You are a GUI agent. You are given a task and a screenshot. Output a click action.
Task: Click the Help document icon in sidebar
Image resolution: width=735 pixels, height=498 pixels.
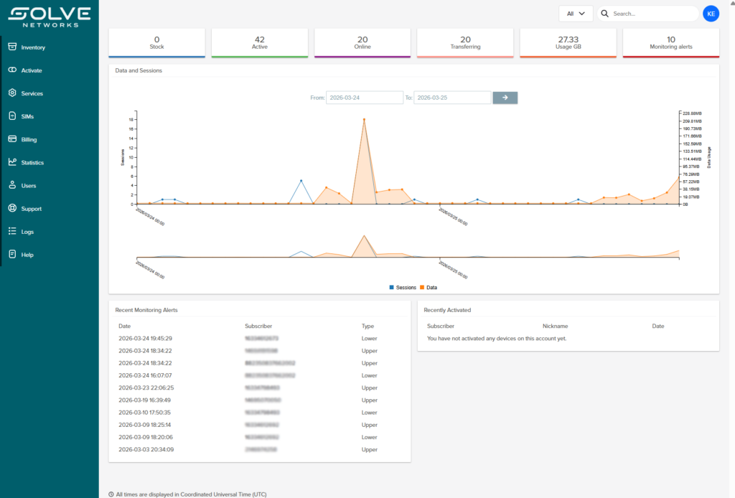tap(12, 254)
